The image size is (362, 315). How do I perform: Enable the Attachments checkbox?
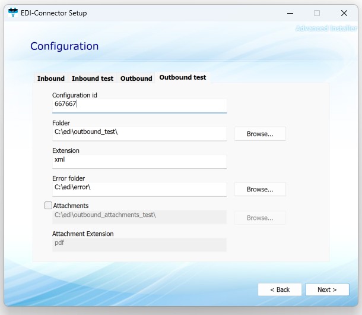48,206
